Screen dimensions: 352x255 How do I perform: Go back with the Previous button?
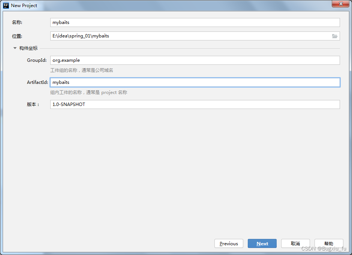pyautogui.click(x=229, y=243)
